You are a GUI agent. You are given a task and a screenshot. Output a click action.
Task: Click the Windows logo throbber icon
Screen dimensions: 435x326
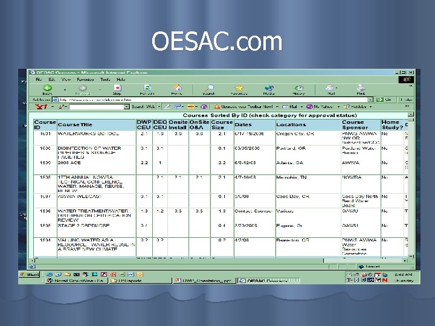click(x=406, y=80)
